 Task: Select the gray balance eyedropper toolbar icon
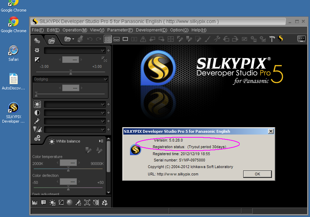[x=189, y=39]
